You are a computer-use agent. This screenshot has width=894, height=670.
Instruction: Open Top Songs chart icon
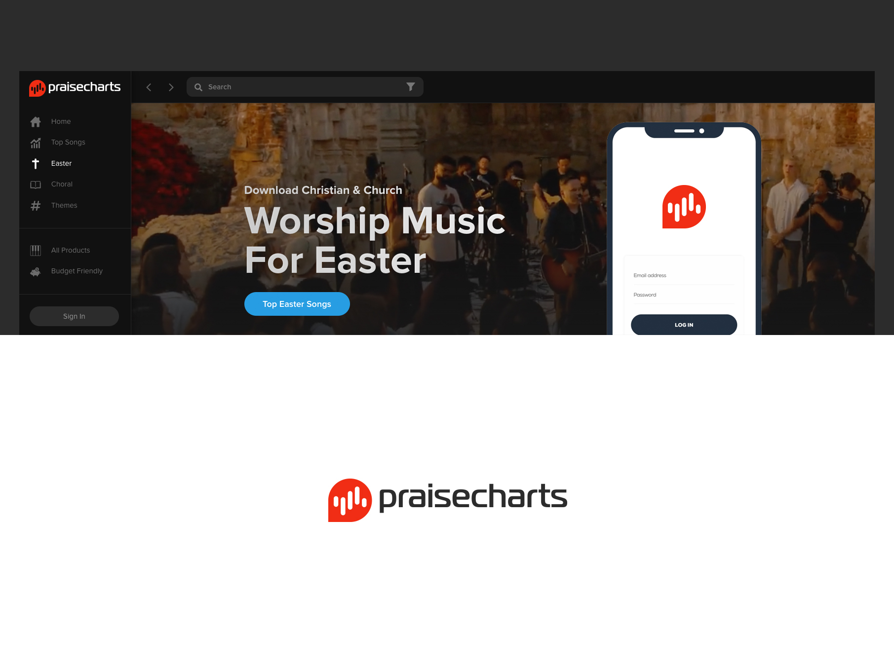coord(36,143)
